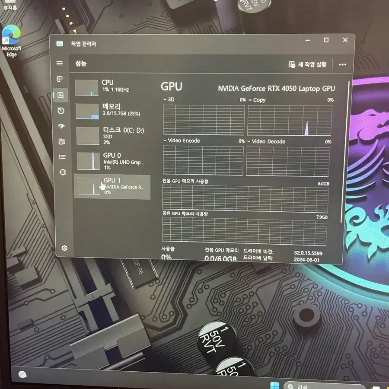Minimize the 작업 관리자 window
This screenshot has height=389, width=389.
[308, 40]
